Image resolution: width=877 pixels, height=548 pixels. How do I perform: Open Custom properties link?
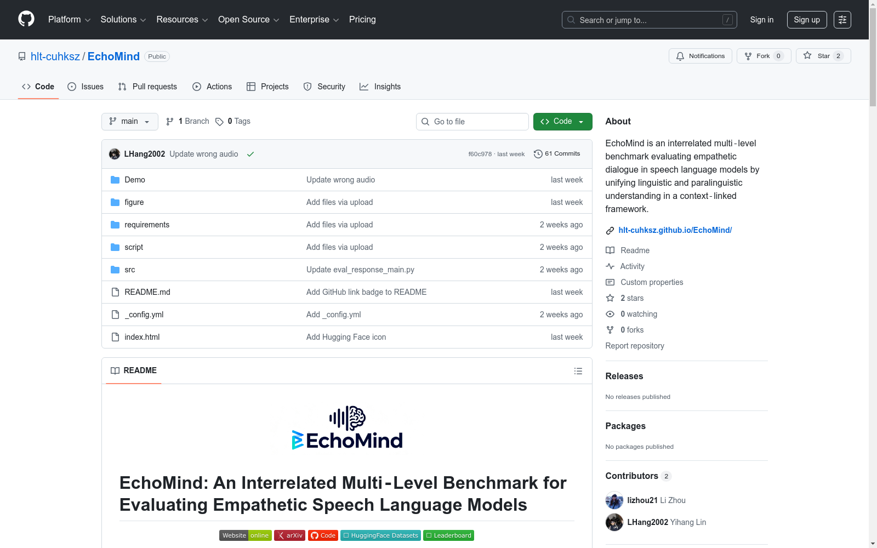tap(652, 282)
